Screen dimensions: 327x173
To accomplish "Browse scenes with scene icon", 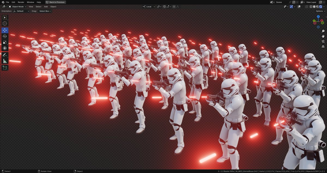I will point(272,2).
